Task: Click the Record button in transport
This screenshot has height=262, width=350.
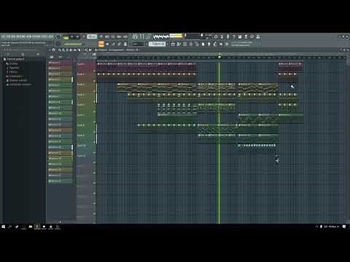Action: (x=84, y=37)
